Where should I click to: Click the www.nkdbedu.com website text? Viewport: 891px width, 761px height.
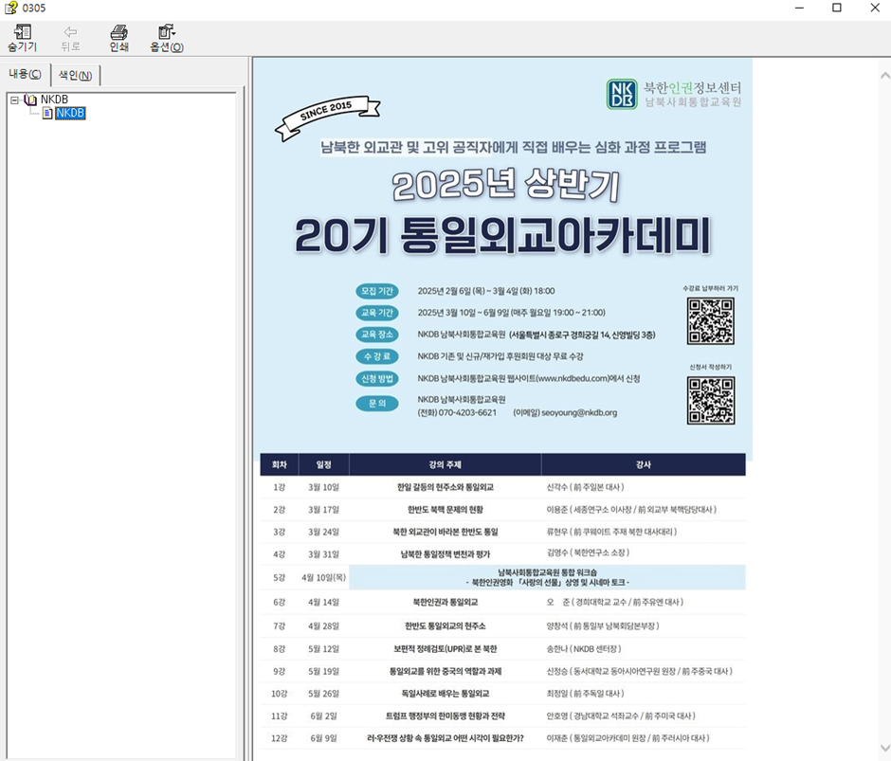[573, 378]
